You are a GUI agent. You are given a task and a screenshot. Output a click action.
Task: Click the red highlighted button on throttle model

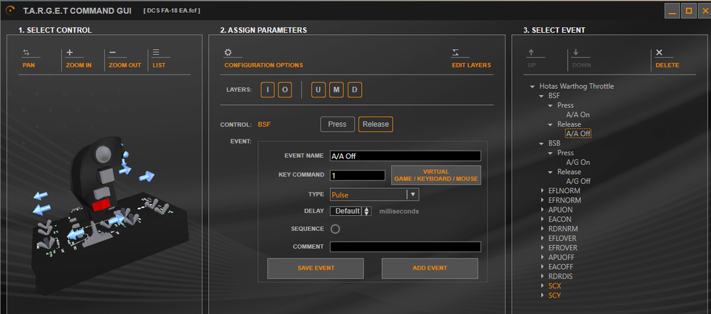tap(102, 206)
